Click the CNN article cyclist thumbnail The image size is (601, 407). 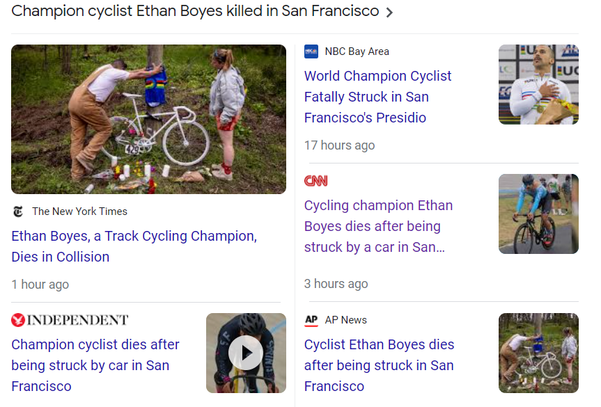tap(538, 214)
